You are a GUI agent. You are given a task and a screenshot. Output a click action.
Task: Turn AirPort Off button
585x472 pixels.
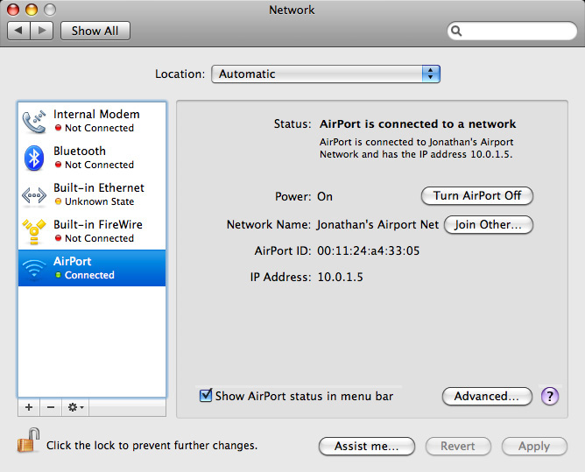point(477,195)
